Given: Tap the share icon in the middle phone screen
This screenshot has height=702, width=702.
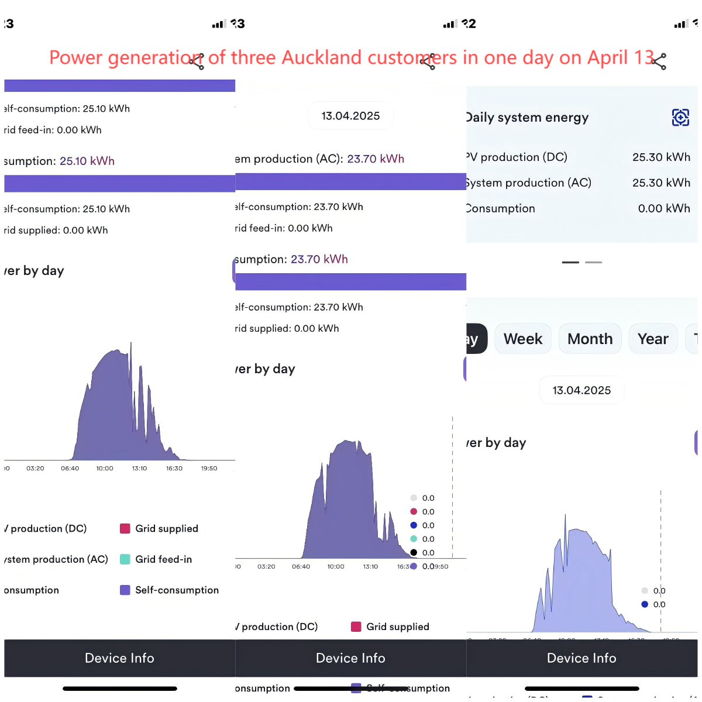Looking at the screenshot, I should [428, 61].
